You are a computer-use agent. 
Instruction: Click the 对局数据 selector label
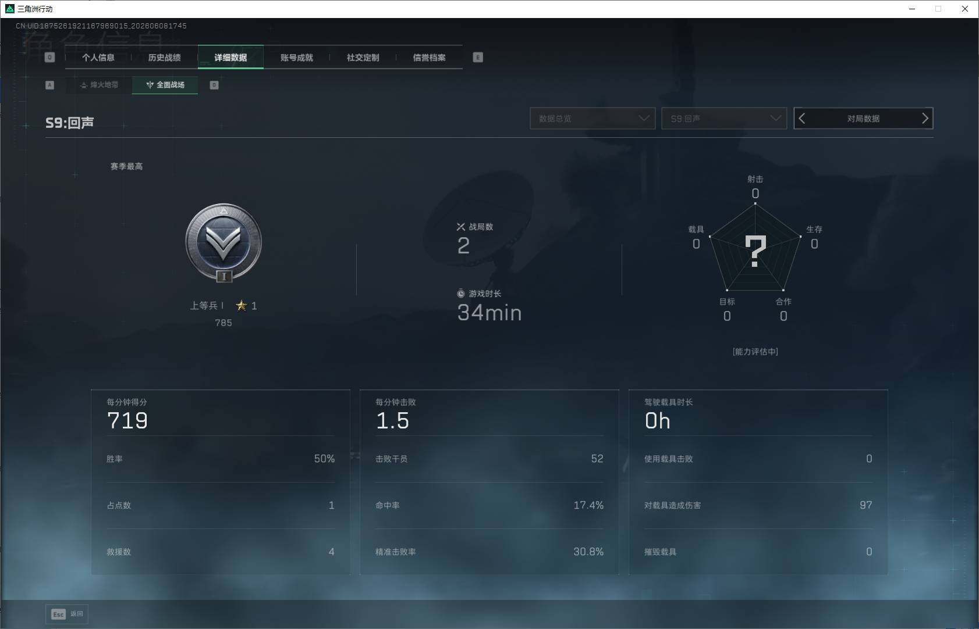(863, 119)
